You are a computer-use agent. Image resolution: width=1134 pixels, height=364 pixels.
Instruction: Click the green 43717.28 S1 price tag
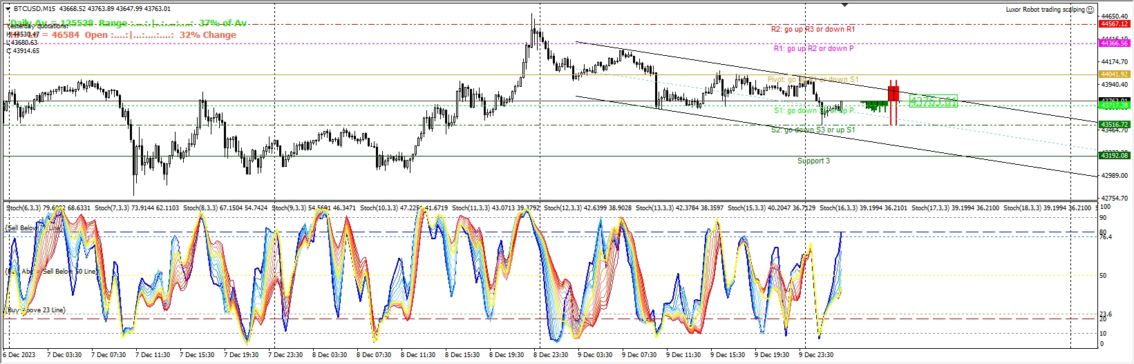tap(1114, 106)
